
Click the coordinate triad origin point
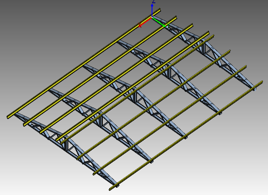tap(152, 17)
